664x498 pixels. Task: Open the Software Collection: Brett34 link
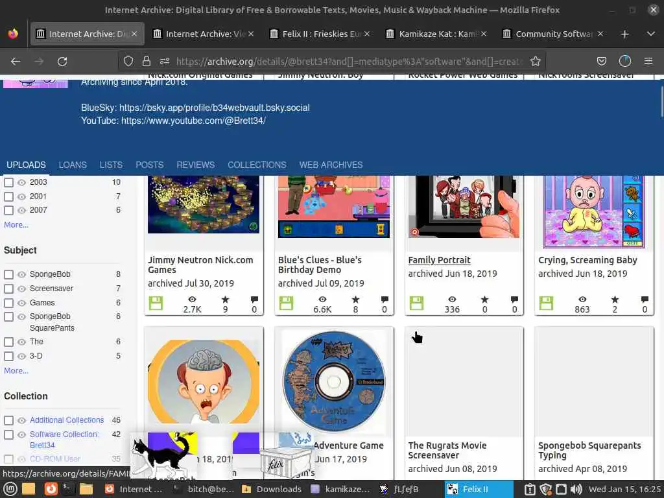point(64,440)
